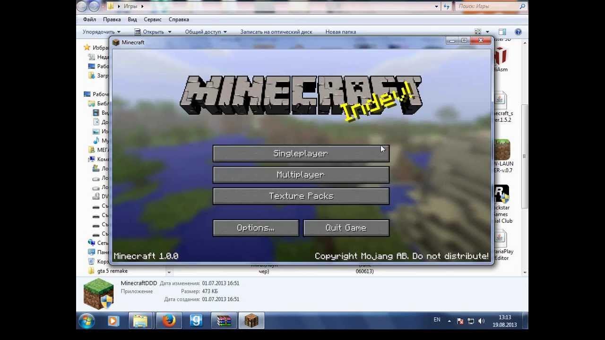Select Библиотеки in the navigation tree
The width and height of the screenshot is (605, 340).
(98, 103)
